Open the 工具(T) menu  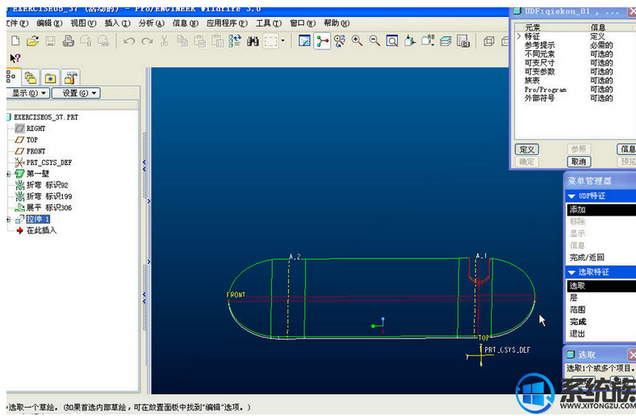tap(269, 23)
